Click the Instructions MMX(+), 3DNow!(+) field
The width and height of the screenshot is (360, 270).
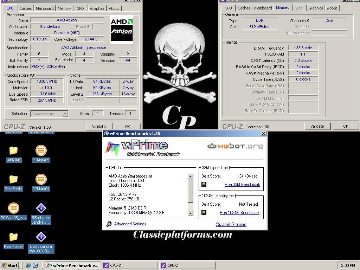84,66
